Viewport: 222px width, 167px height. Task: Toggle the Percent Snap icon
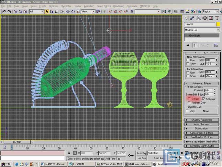121,11
